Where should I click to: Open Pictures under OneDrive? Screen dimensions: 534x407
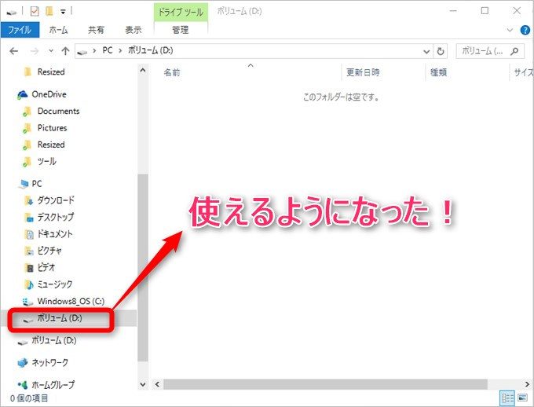(52, 128)
